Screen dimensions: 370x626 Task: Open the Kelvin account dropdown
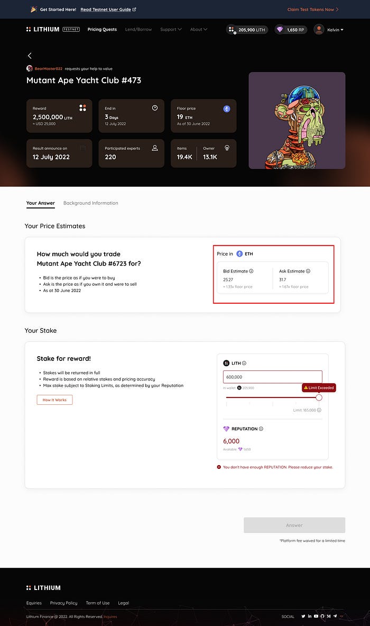[329, 30]
